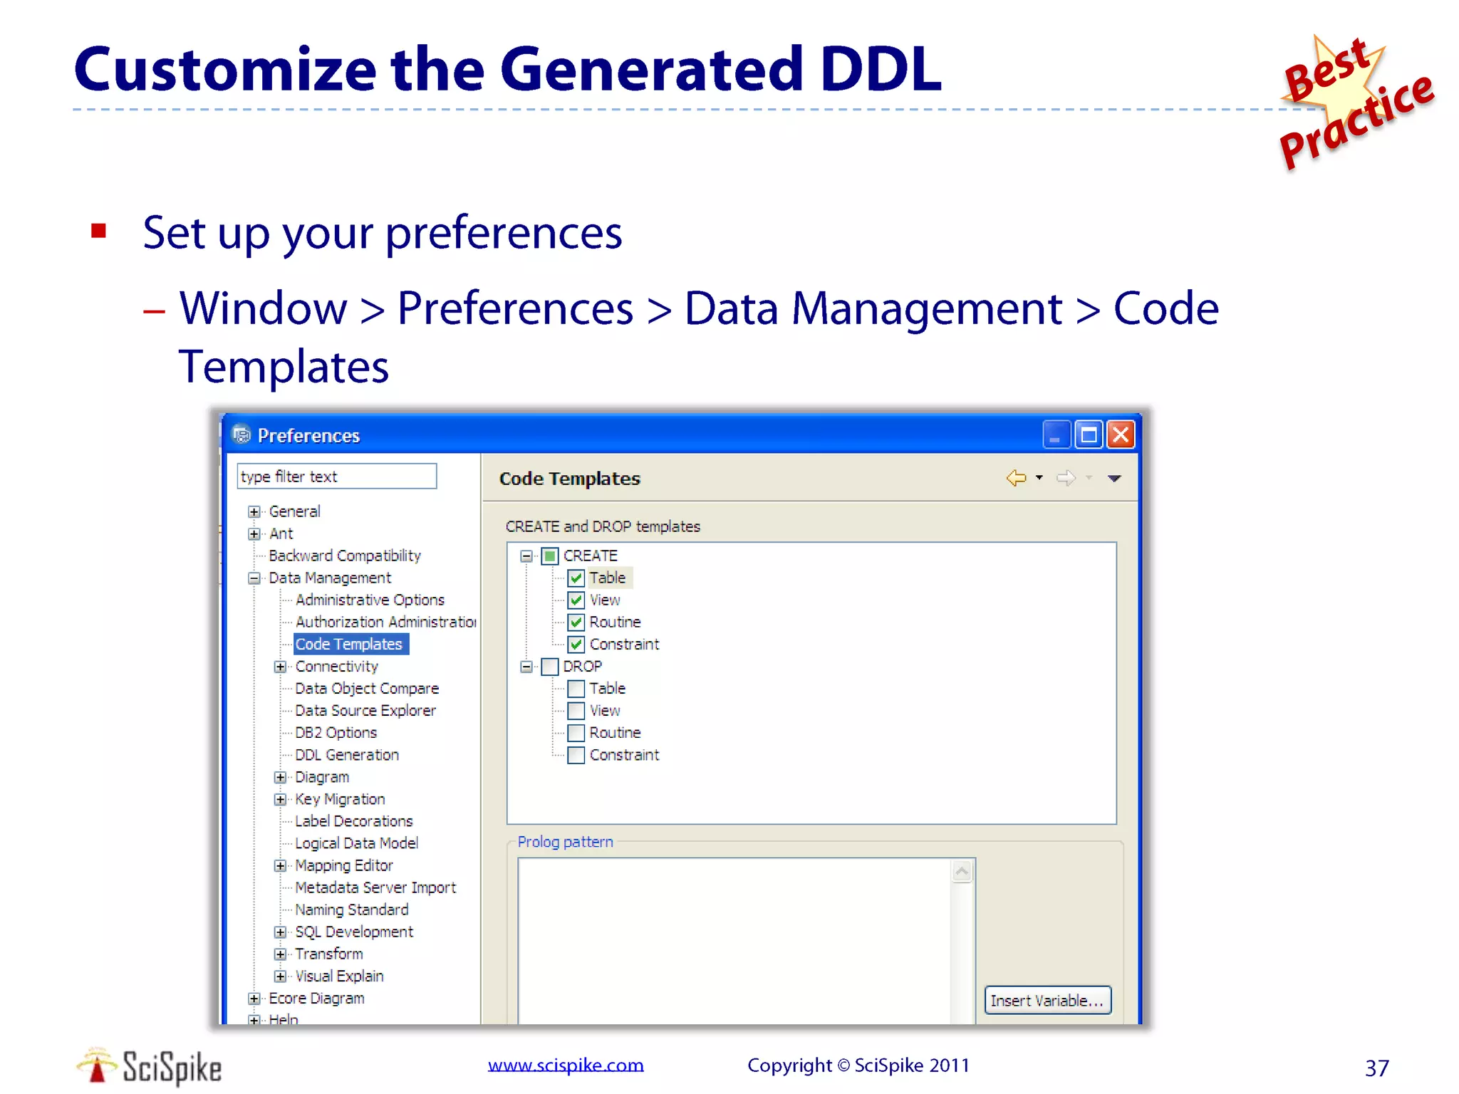Select DDL Generation in preferences tree
This screenshot has width=1459, height=1094.
point(347,755)
